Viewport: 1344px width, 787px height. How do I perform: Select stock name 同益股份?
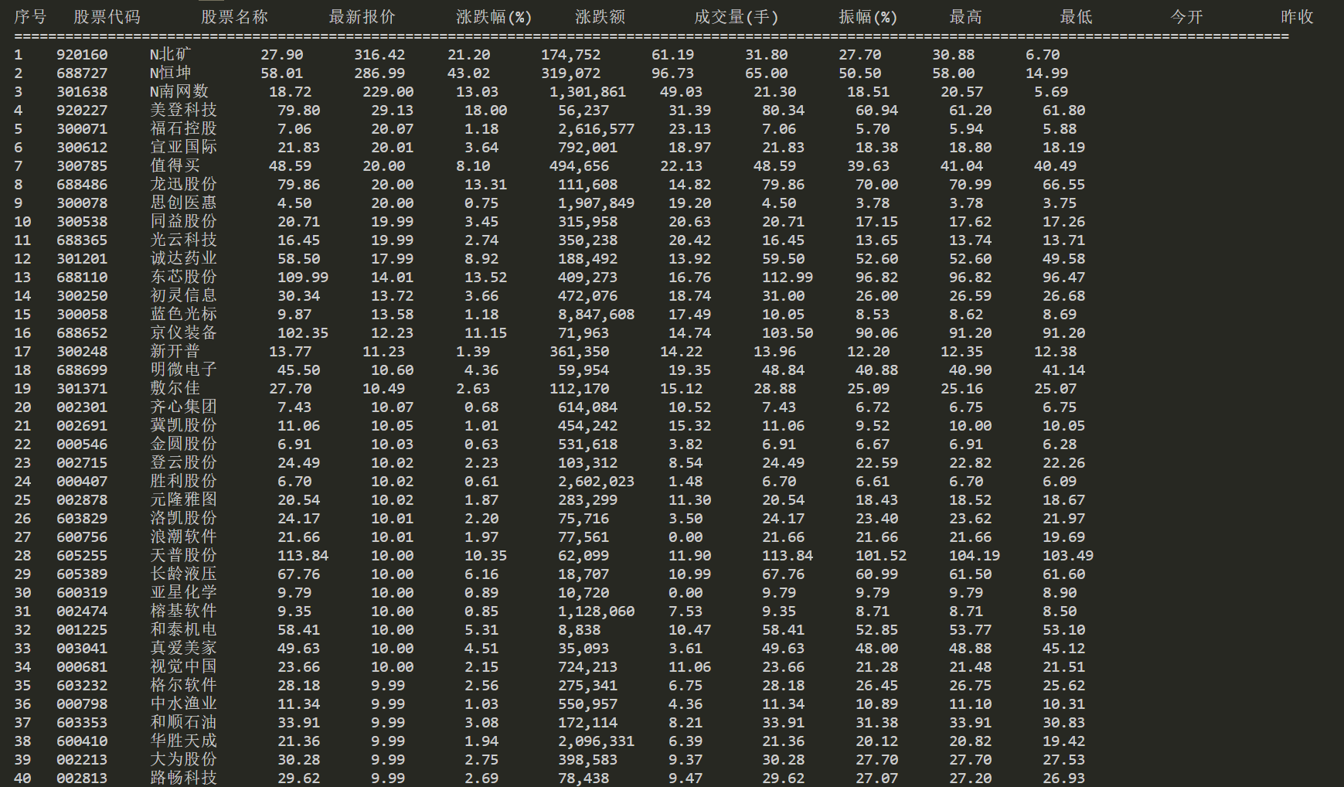pyautogui.click(x=183, y=221)
